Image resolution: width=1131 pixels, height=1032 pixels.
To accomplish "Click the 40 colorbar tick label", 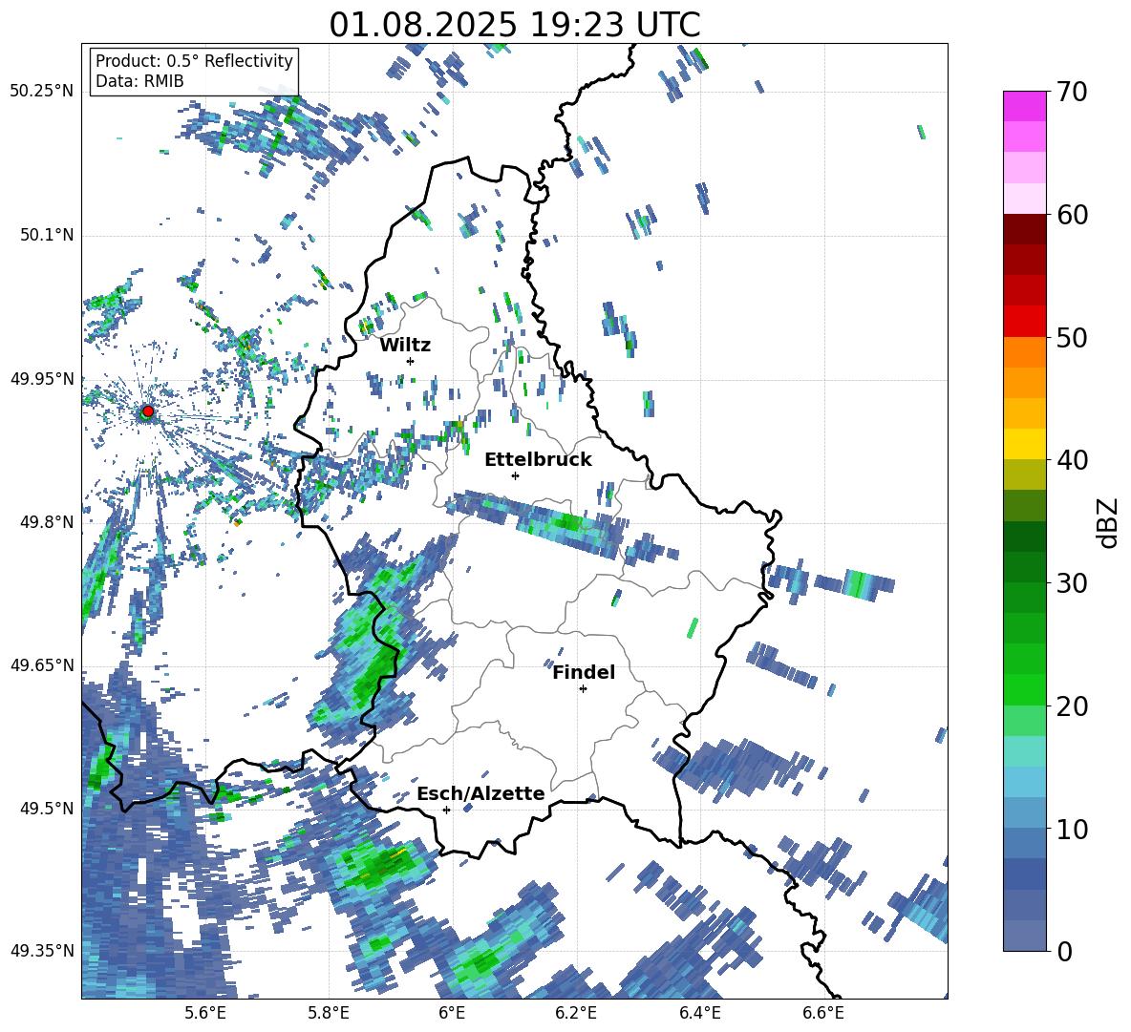I will 1072,460.
